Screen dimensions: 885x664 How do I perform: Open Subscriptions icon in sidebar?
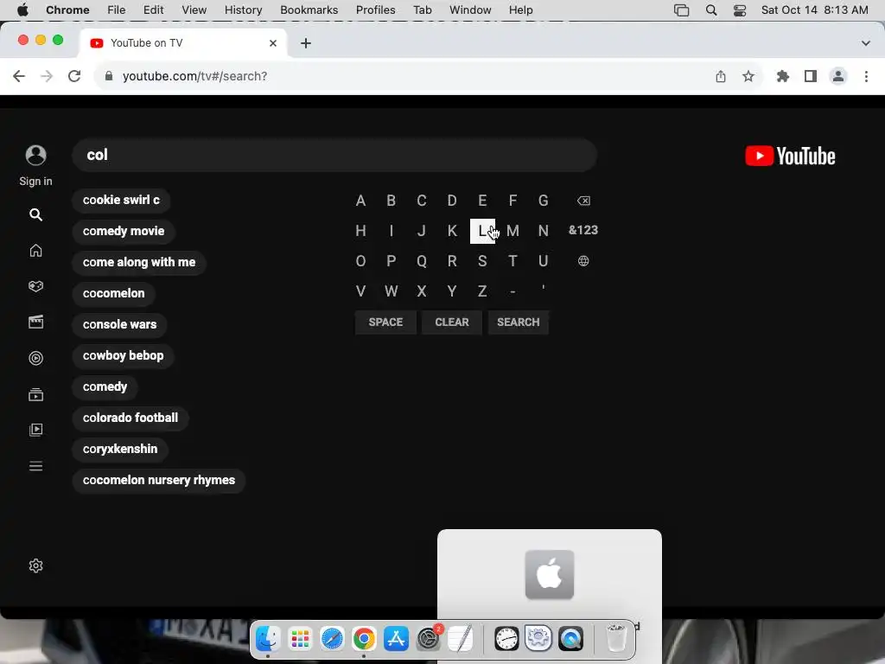tap(35, 394)
